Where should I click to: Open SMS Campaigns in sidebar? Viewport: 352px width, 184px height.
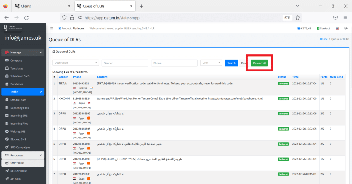pos(23,147)
